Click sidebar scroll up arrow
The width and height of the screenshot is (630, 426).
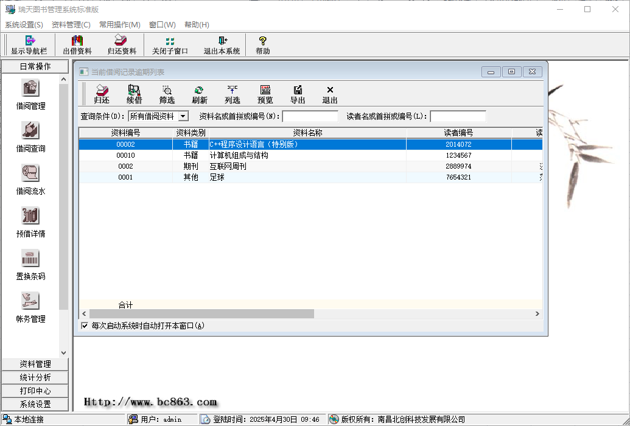[63, 79]
